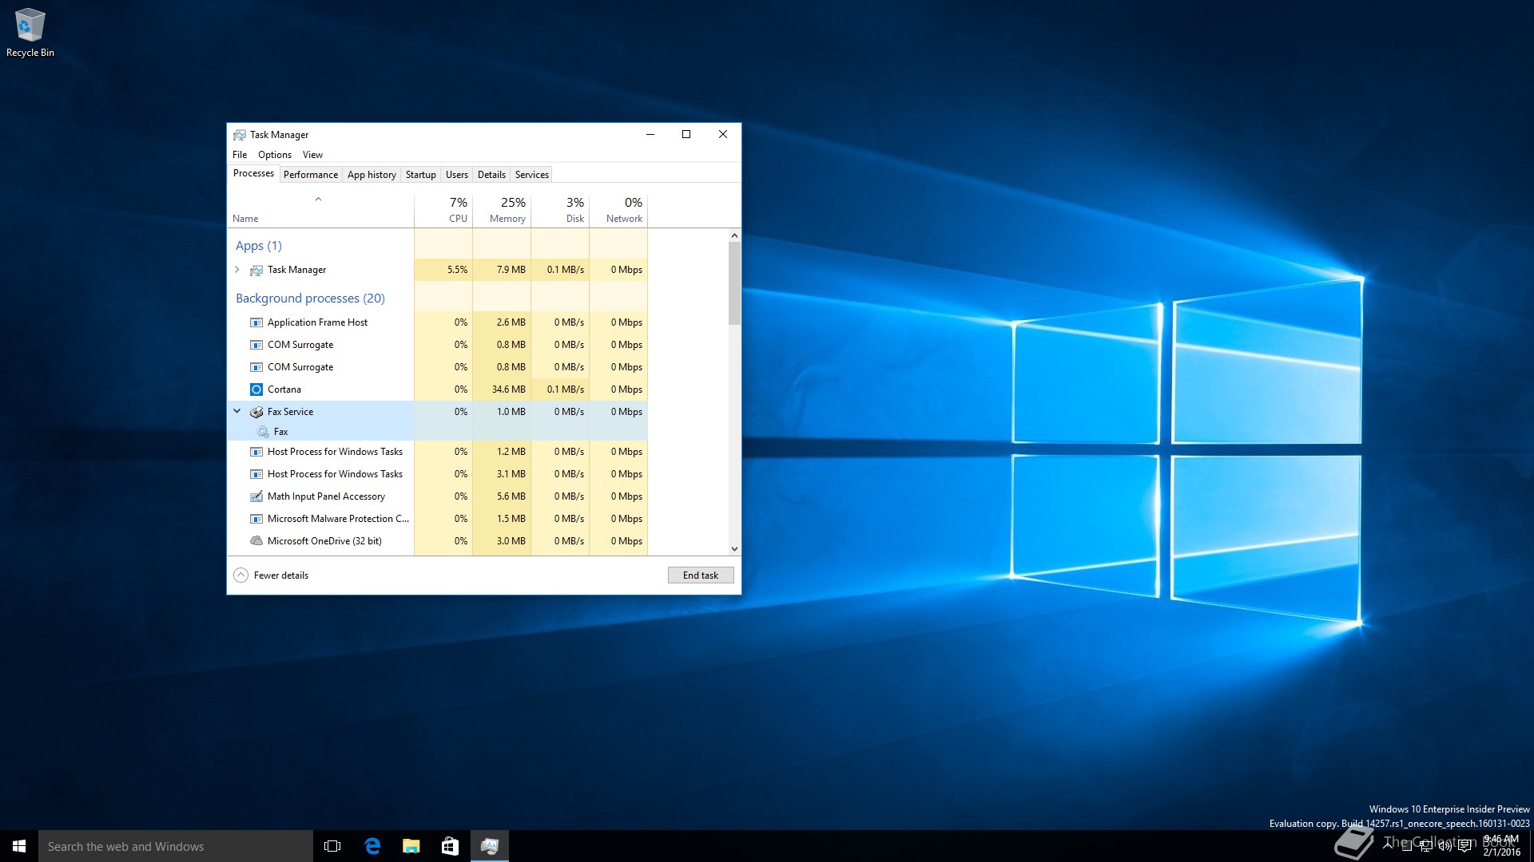The height and width of the screenshot is (862, 1534).
Task: Click the Microsoft Malware Protection process icon
Action: click(256, 519)
